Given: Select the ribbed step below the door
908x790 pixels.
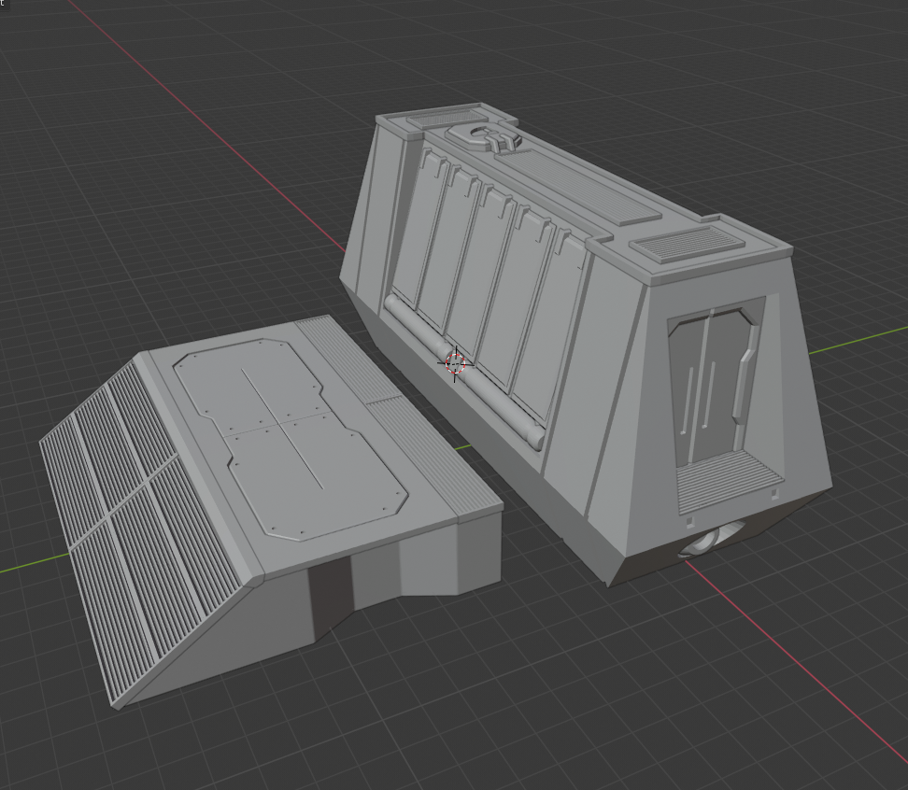Looking at the screenshot, I should [x=729, y=480].
